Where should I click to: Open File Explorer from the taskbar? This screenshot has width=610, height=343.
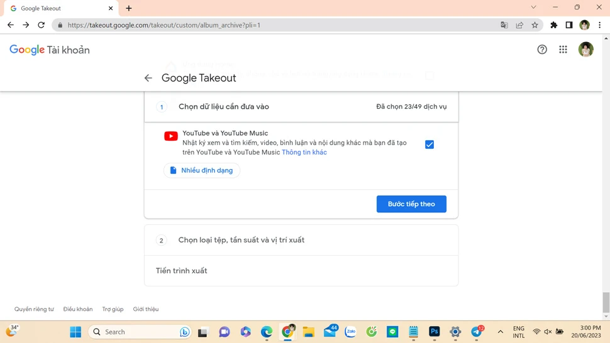[x=309, y=332]
